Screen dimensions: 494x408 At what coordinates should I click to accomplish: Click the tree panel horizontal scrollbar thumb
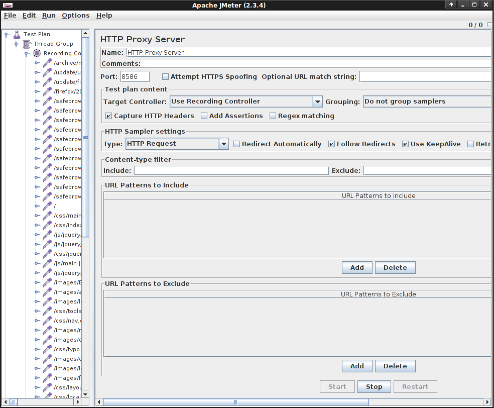tap(14, 402)
